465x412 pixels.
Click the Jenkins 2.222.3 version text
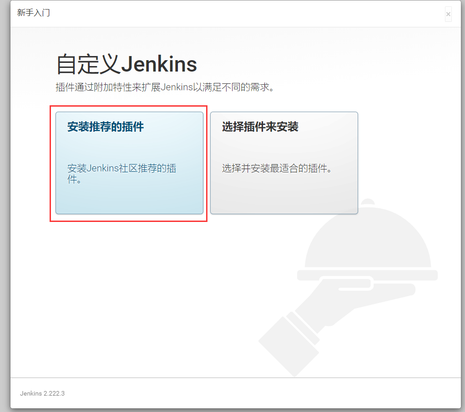(42, 393)
